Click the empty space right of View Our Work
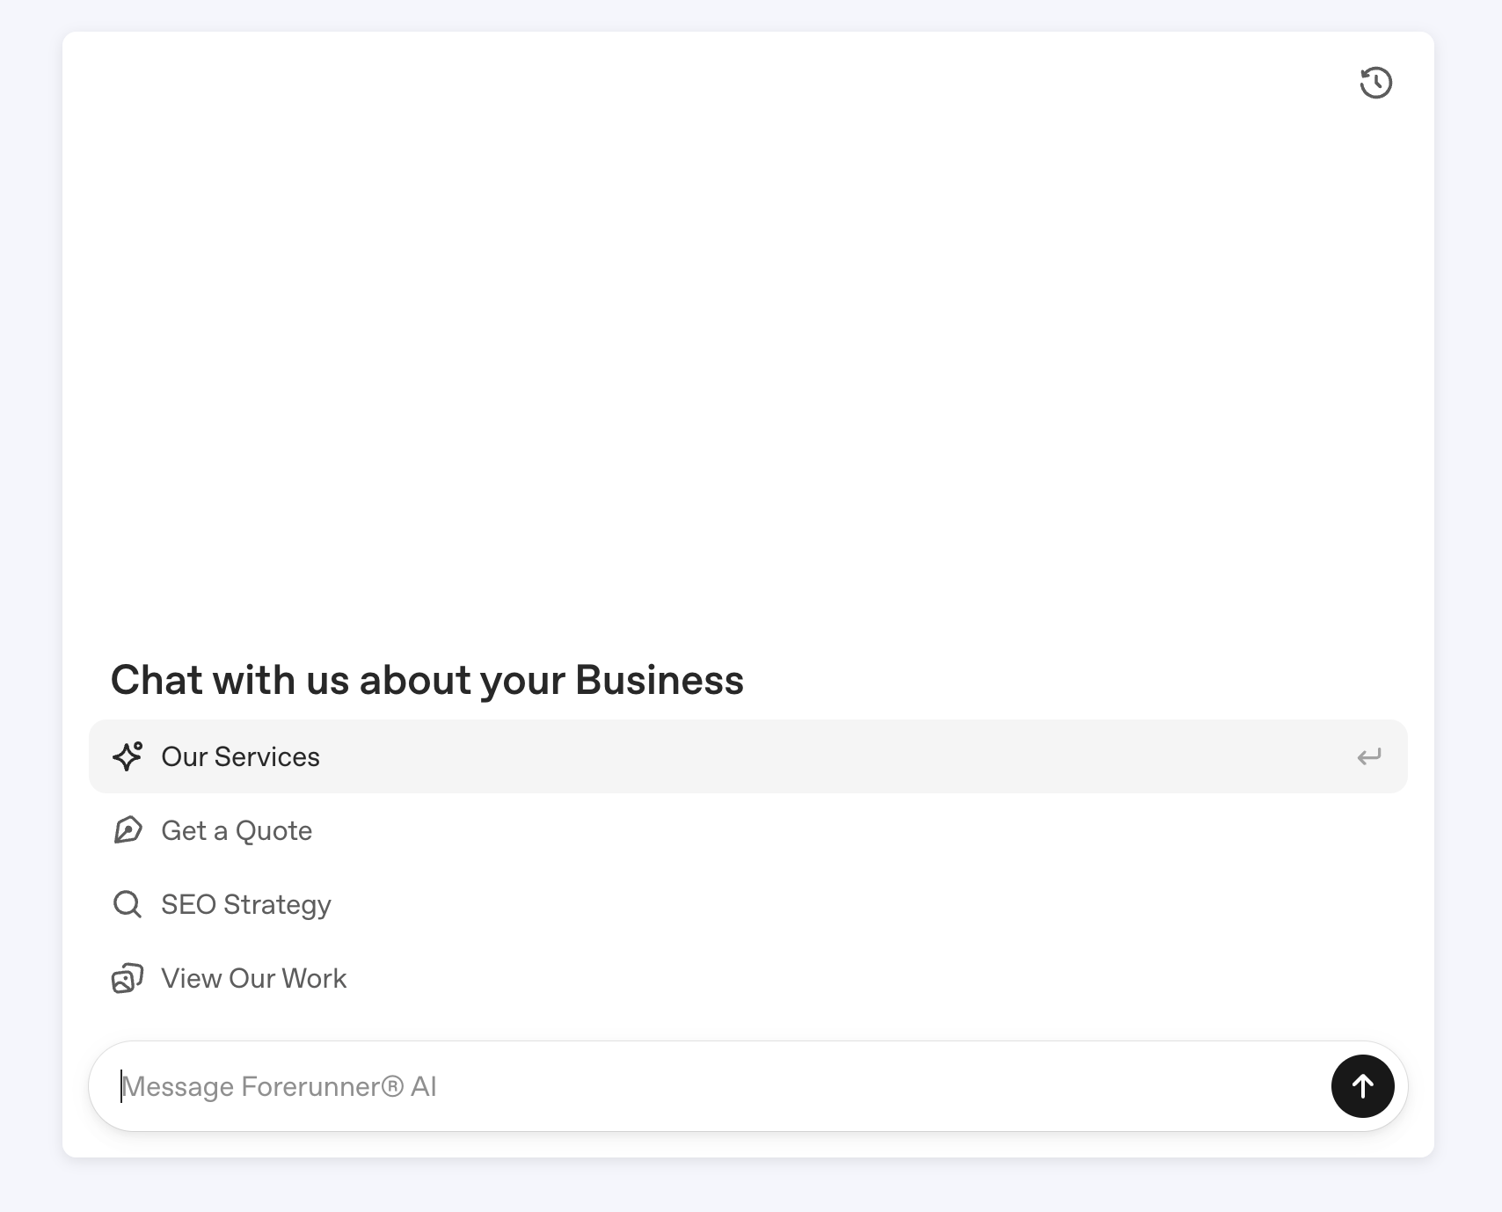1502x1212 pixels. click(x=791, y=978)
